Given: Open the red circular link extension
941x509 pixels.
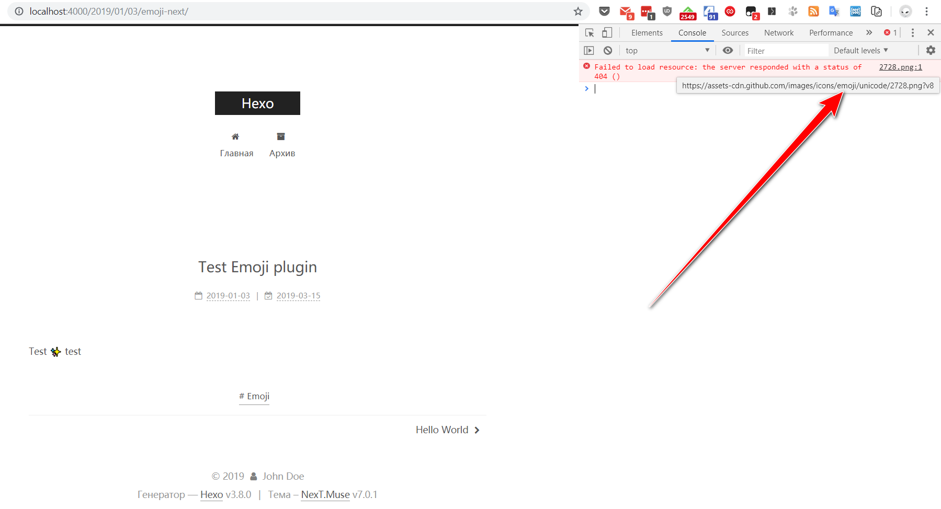Looking at the screenshot, I should coord(730,11).
